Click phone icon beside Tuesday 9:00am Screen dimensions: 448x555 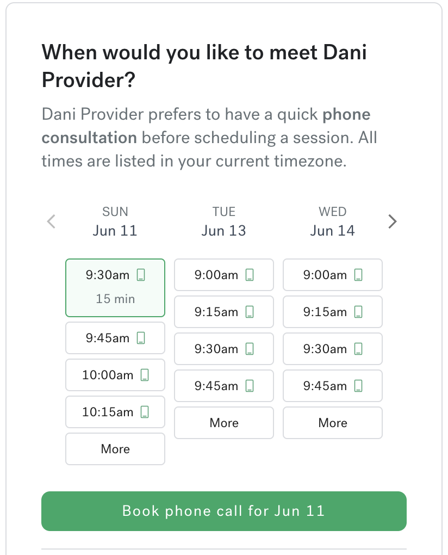click(250, 275)
